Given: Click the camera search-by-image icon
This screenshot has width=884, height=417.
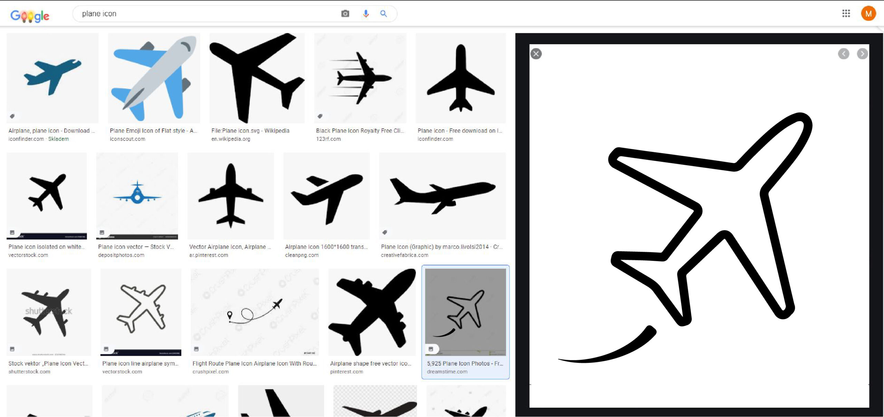Looking at the screenshot, I should [345, 13].
